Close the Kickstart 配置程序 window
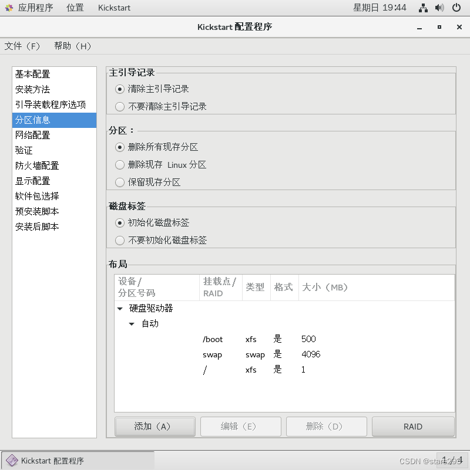The width and height of the screenshot is (470, 470). point(459,27)
